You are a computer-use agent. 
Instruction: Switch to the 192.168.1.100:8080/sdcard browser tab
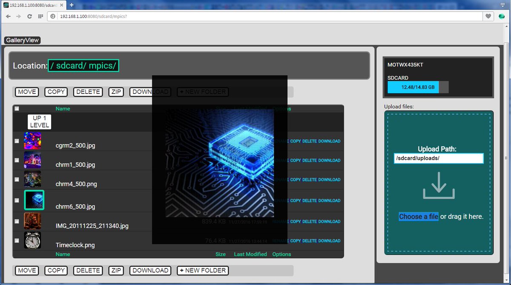pos(33,5)
